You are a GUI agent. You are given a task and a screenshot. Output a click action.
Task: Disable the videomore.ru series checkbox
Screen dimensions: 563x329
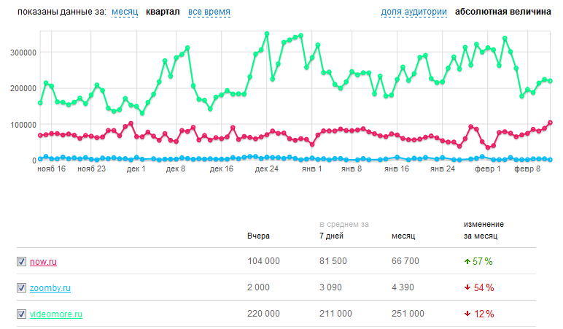(x=21, y=314)
